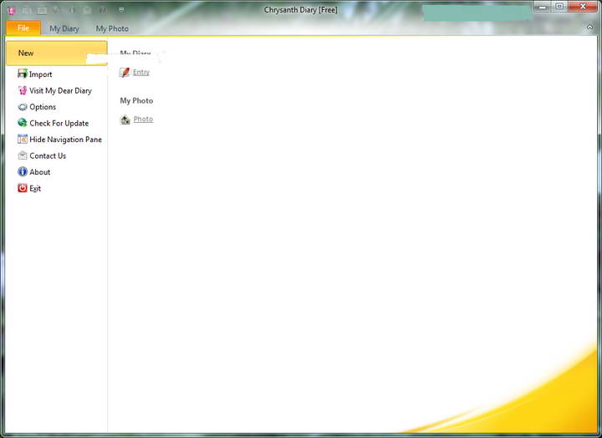The height and width of the screenshot is (438, 602).
Task: Switch to the My Photo tab
Action: 112,28
